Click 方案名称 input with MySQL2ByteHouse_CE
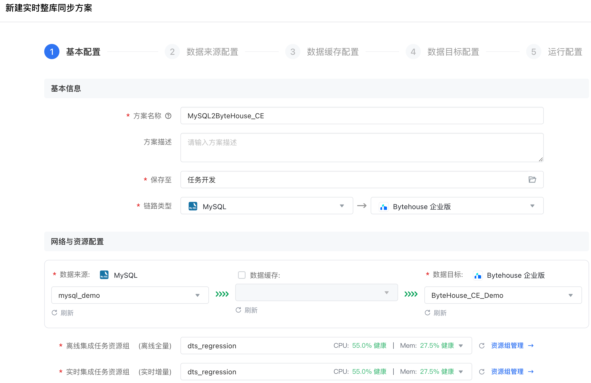This screenshot has height=383, width=591. [362, 116]
